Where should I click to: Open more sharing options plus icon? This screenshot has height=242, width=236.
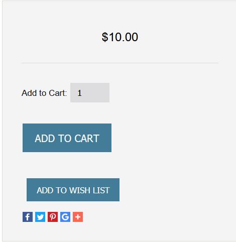(x=78, y=217)
